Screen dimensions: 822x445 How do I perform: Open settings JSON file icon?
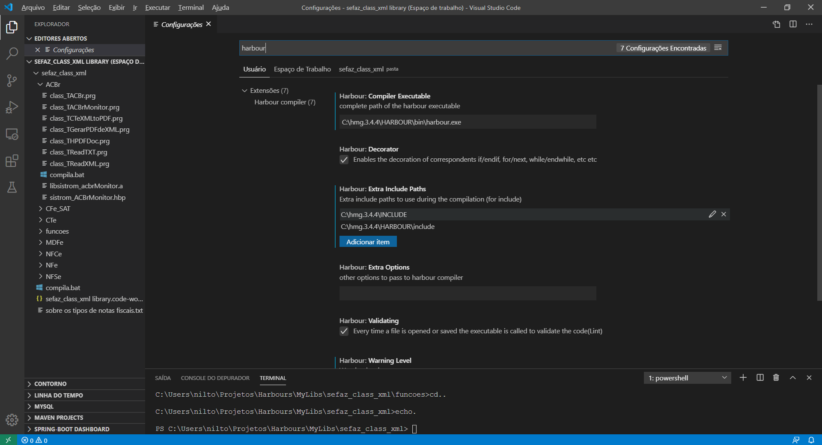pos(776,24)
